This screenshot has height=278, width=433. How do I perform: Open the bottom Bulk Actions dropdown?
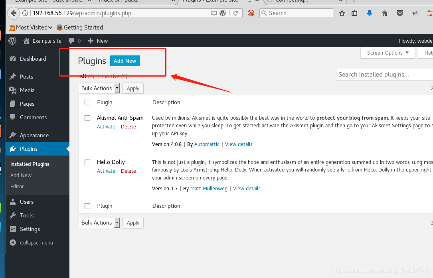[x=99, y=223]
